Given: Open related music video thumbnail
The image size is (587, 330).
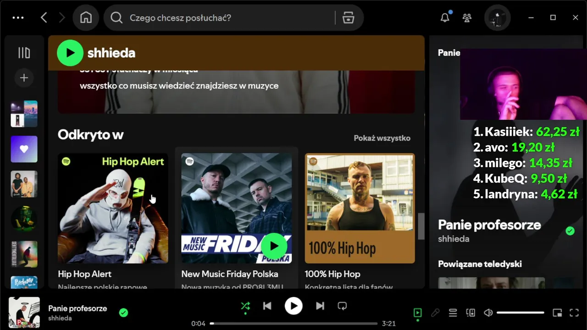Looking at the screenshot, I should pyautogui.click(x=492, y=283).
